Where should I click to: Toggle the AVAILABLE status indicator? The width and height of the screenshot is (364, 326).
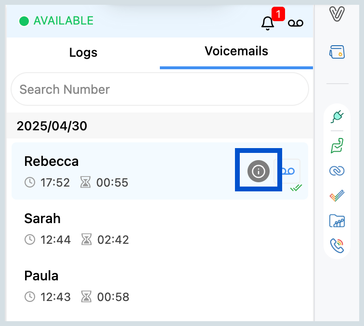click(56, 21)
